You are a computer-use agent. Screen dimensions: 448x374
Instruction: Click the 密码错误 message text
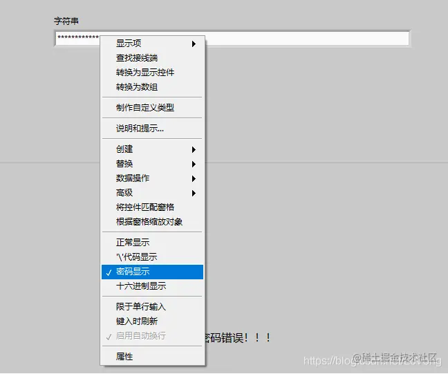pyautogui.click(x=238, y=338)
